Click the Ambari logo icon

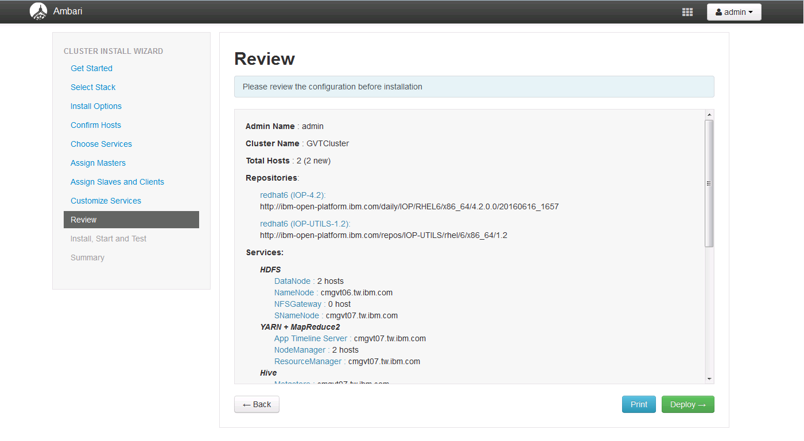[38, 11]
